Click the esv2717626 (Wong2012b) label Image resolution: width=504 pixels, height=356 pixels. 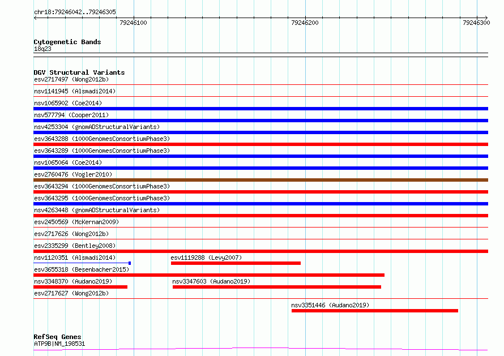(71, 234)
